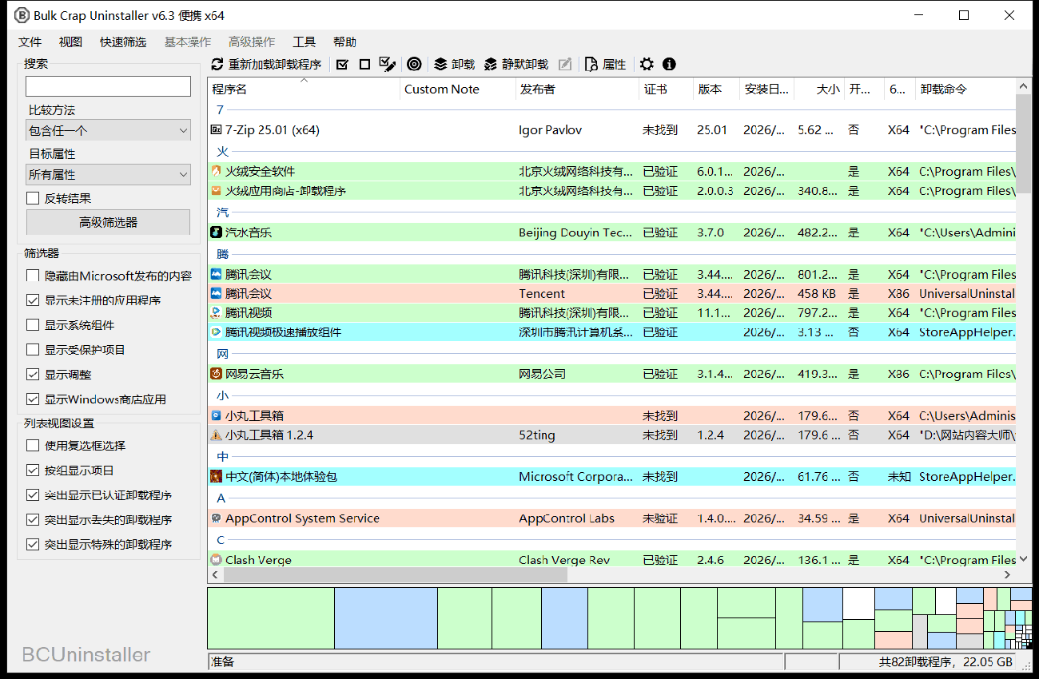Toggle 使用复选框选择 checkbox
This screenshot has width=1039, height=679.
click(33, 446)
